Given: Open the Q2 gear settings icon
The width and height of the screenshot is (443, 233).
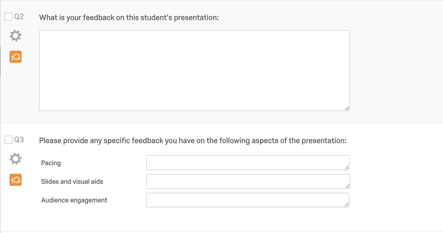Looking at the screenshot, I should [x=16, y=36].
